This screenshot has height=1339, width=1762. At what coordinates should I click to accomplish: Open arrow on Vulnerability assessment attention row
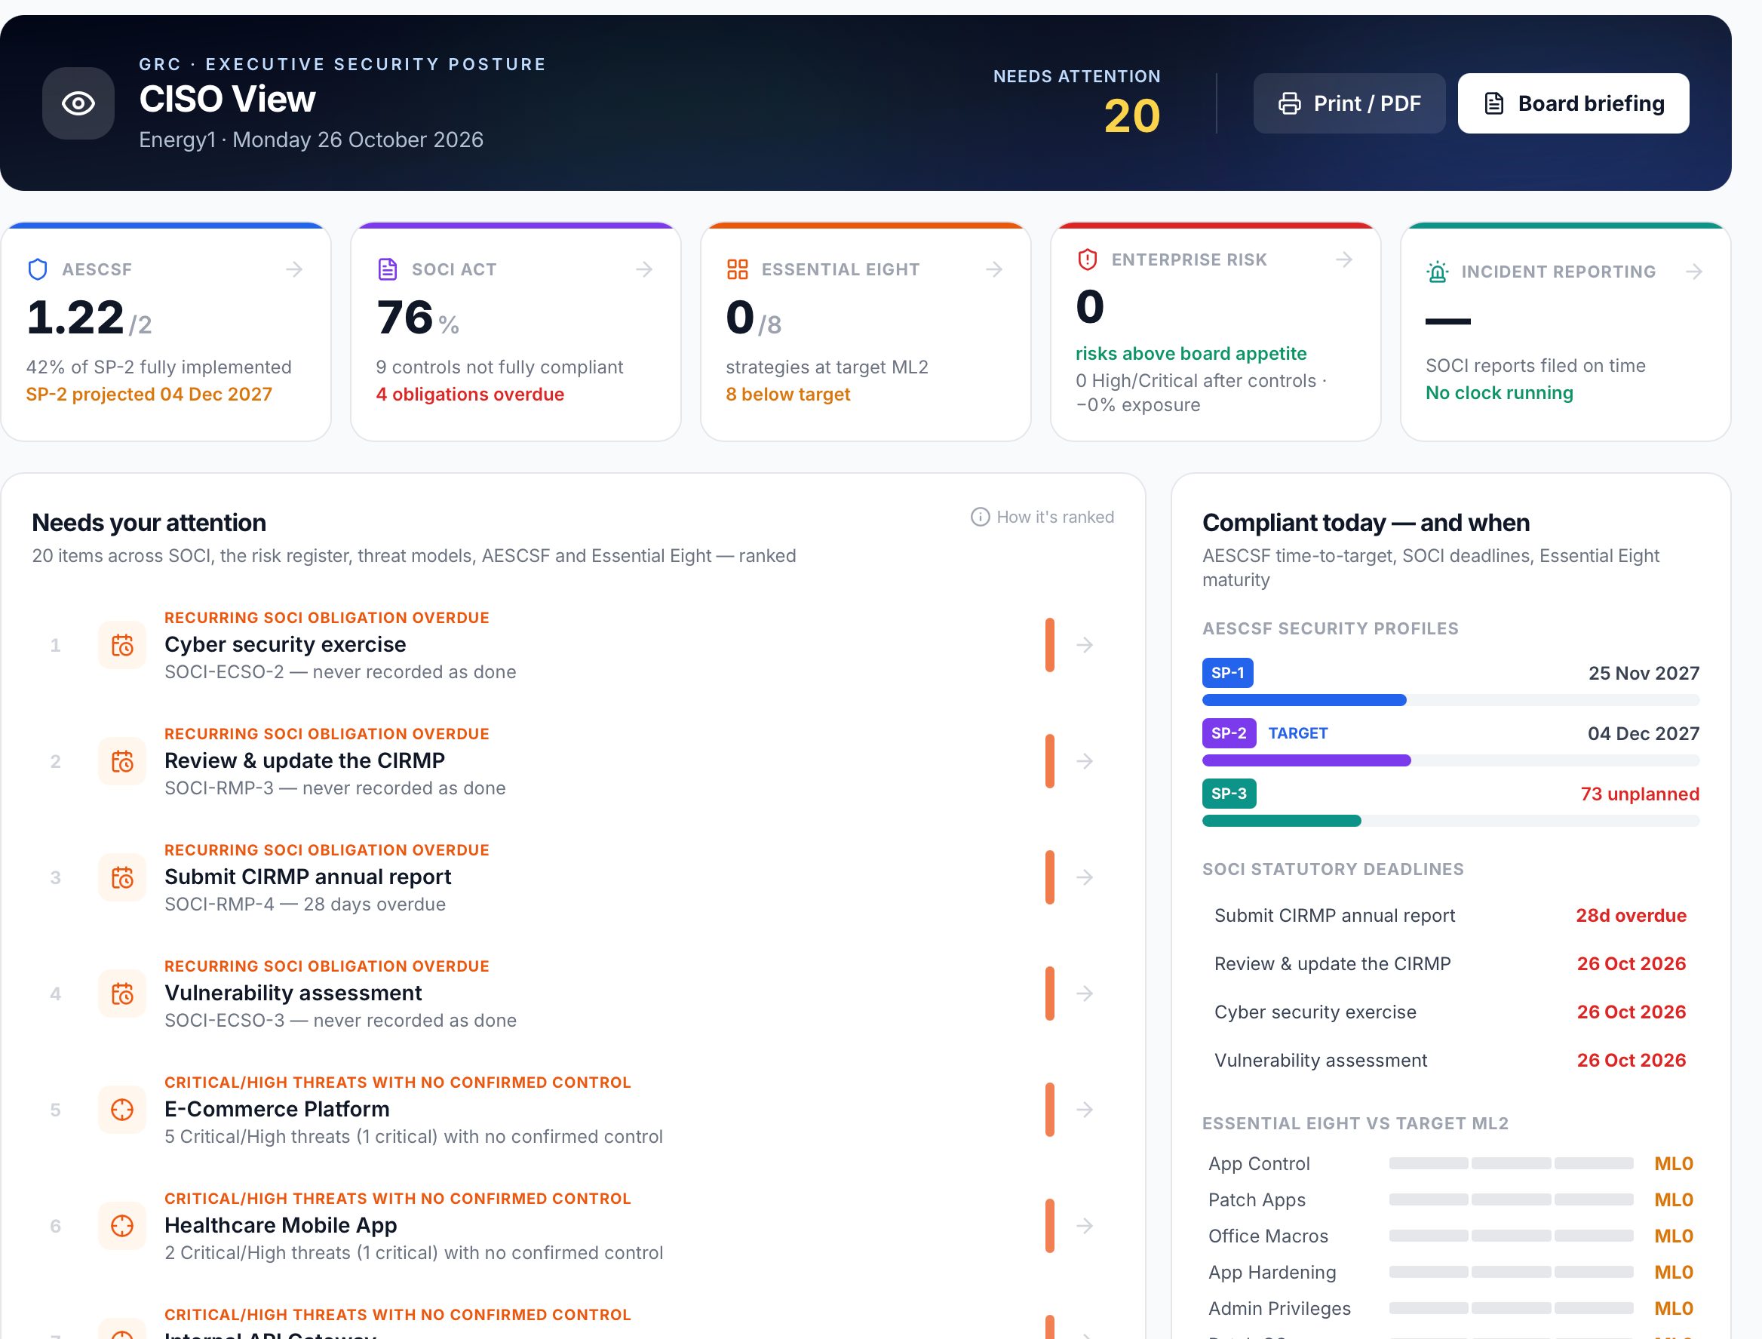tap(1085, 994)
